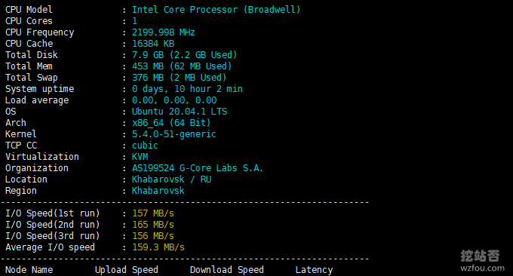Image resolution: width=513 pixels, height=276 pixels.
Task: Click the uptime value 0 days, 10 hour 2 min
Action: click(187, 89)
